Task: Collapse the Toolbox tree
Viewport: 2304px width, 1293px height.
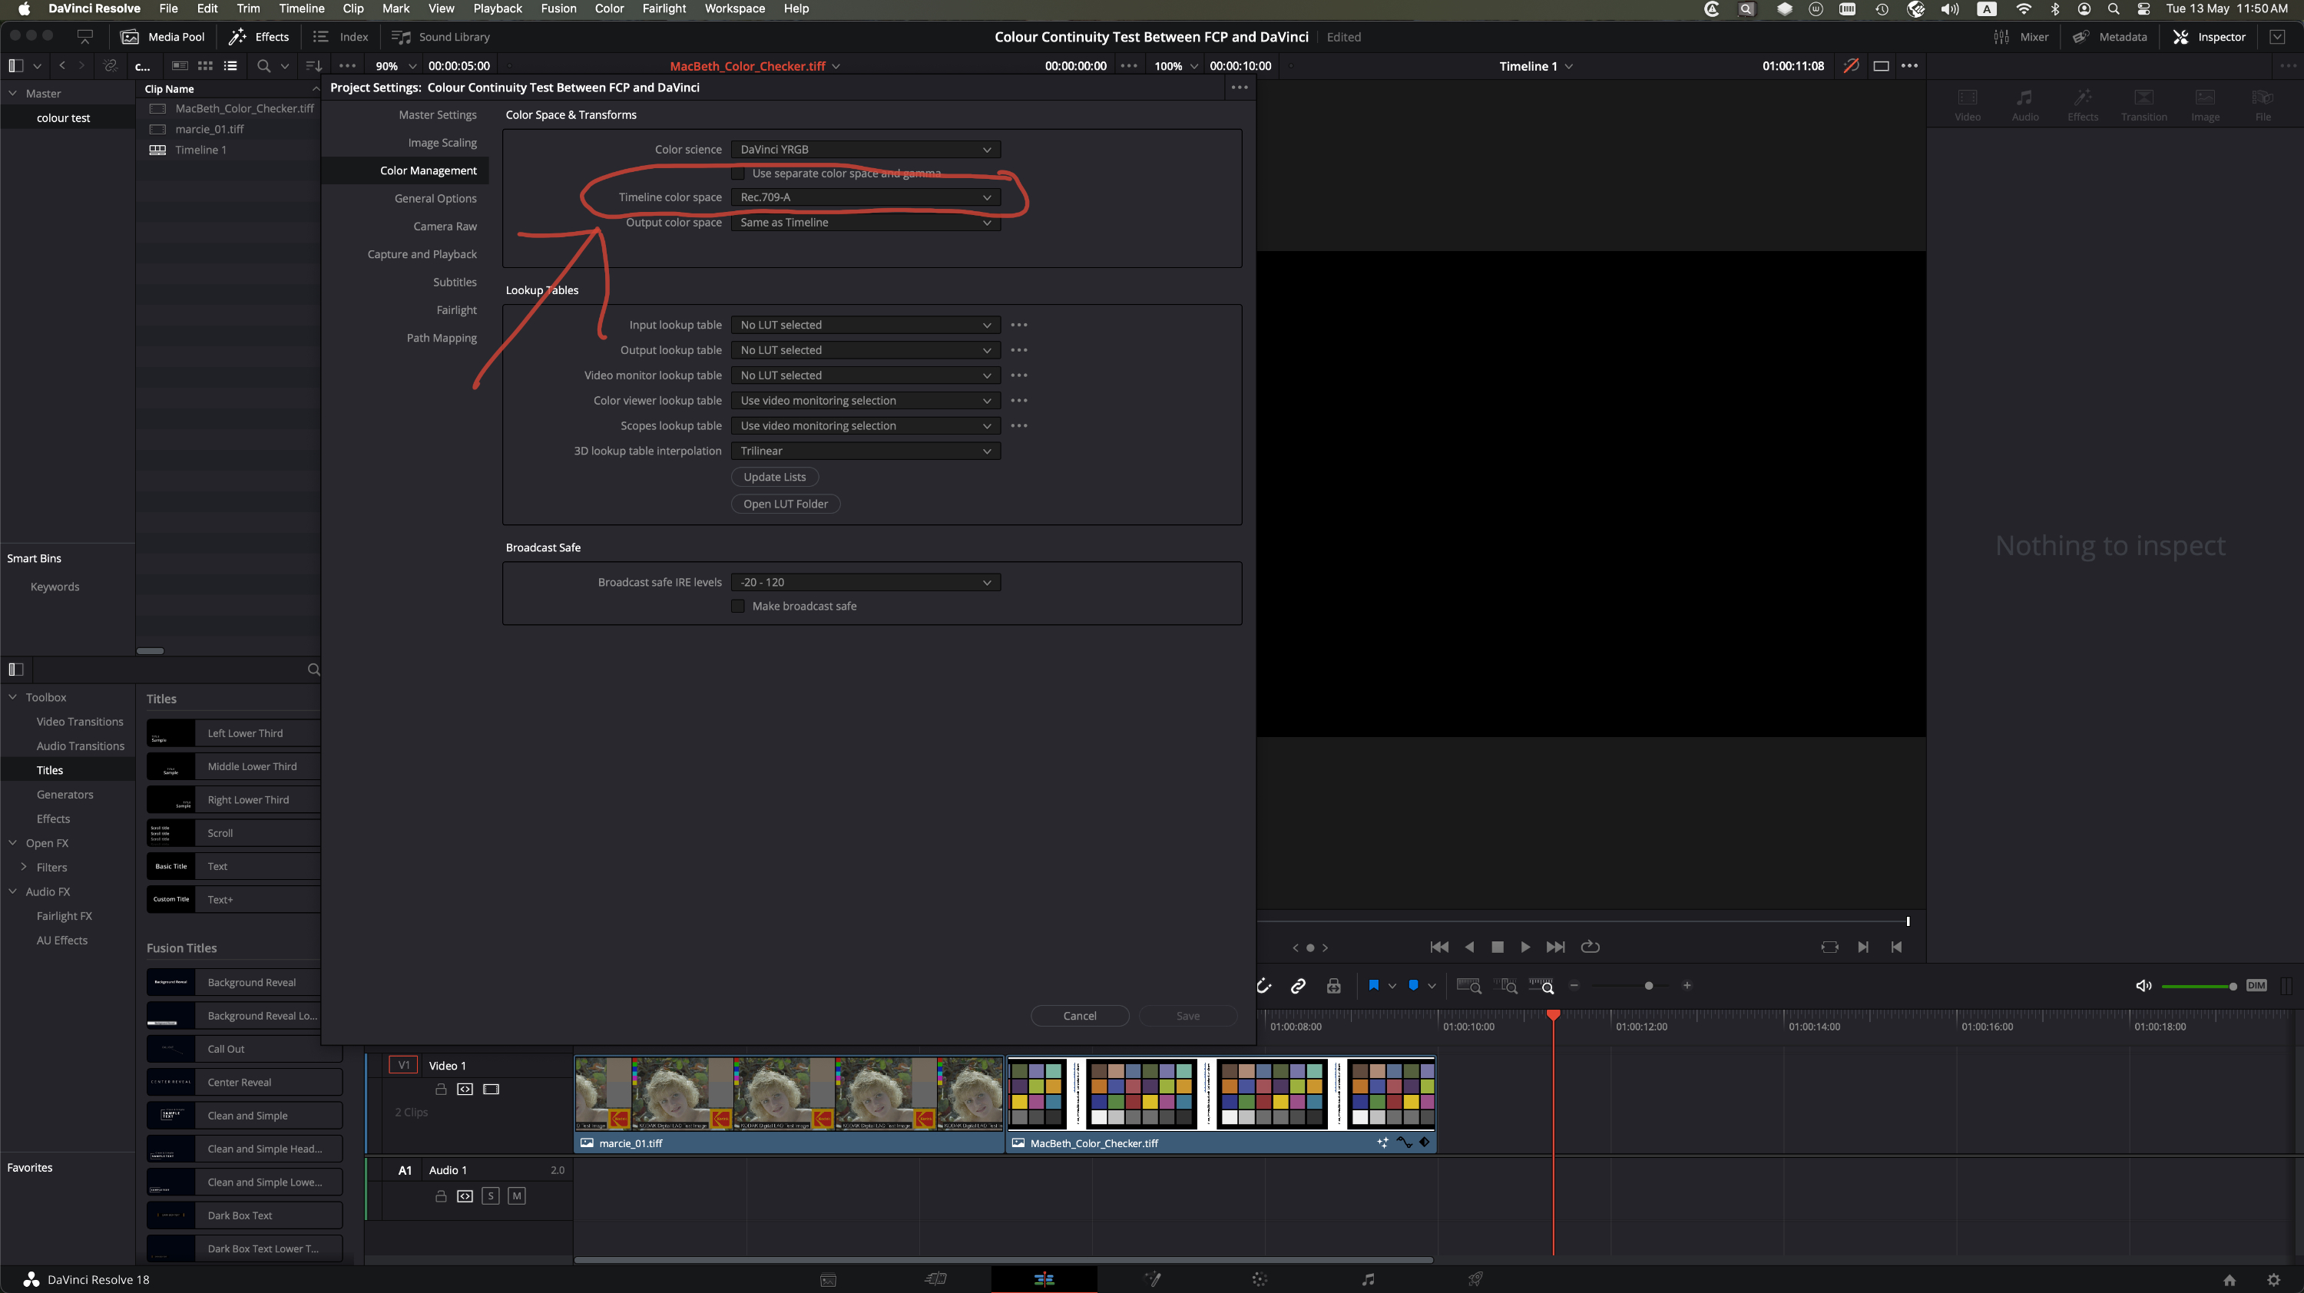Action: coord(12,696)
